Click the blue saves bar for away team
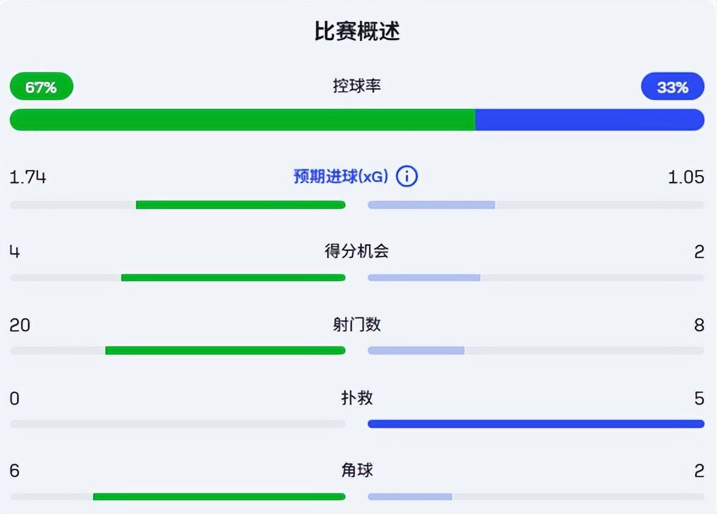 pyautogui.click(x=535, y=423)
